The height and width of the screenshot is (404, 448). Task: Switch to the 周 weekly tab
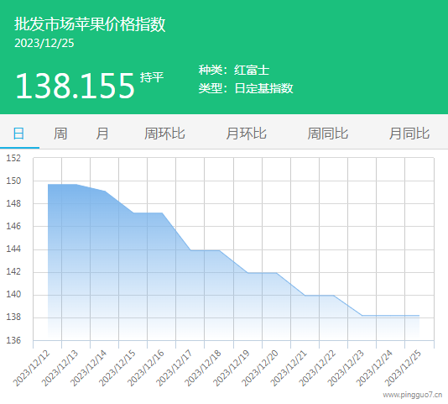click(60, 134)
